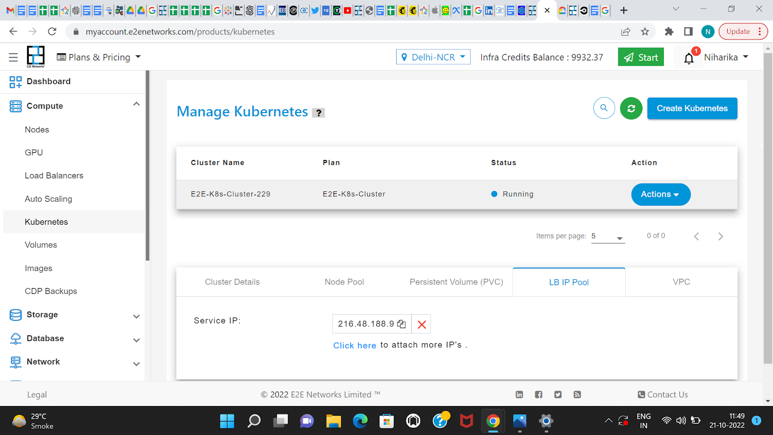This screenshot has width=773, height=435.
Task: Click the E2E Networks logo
Action: point(36,57)
